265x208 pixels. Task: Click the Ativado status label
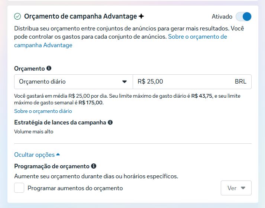[222, 17]
